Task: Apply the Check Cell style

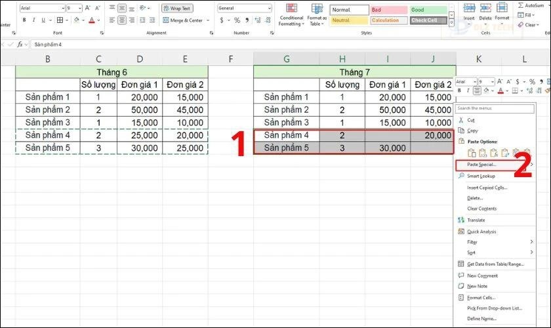Action: pos(428,20)
